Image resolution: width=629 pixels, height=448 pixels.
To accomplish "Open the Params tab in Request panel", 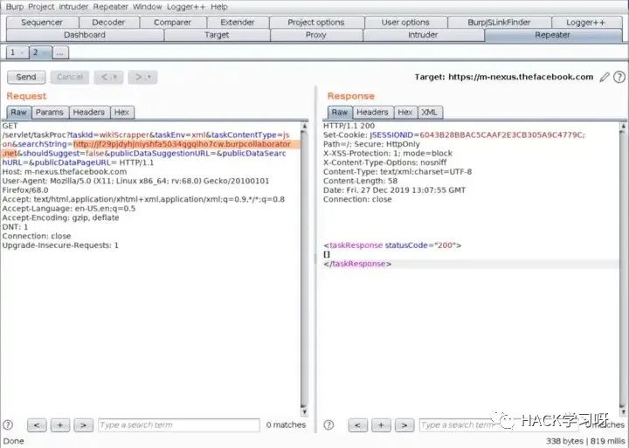I will (x=49, y=112).
